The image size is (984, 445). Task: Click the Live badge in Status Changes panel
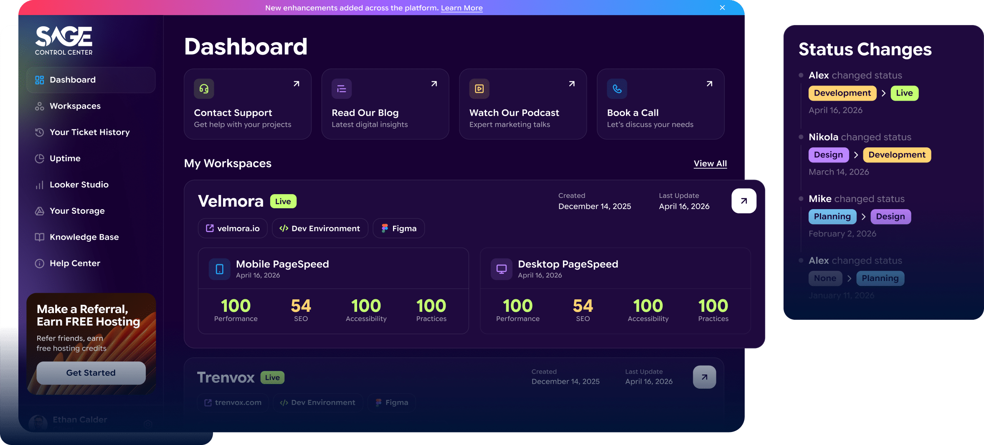[904, 93]
